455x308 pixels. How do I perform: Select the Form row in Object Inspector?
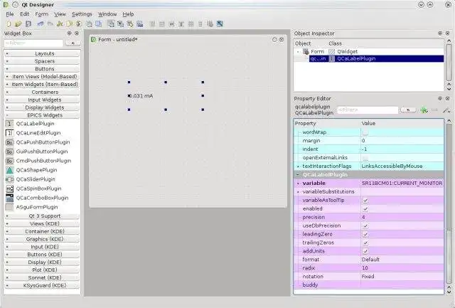click(368, 52)
